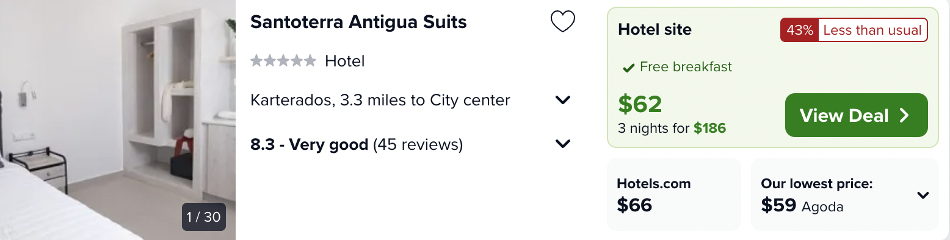Click the 3 nights for $186 total

coord(672,129)
